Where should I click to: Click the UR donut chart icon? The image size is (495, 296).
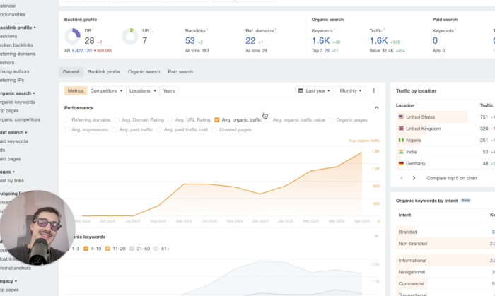pyautogui.click(x=129, y=36)
